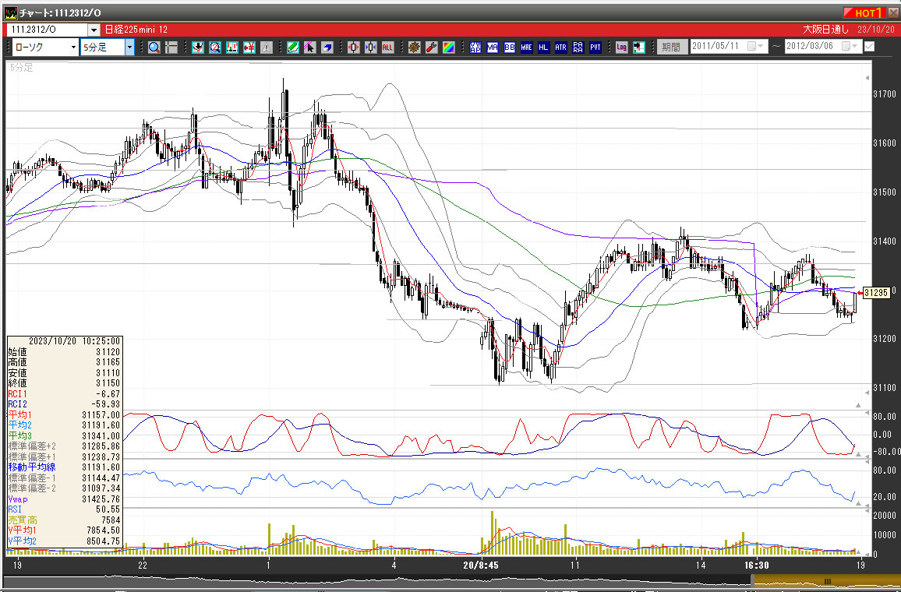This screenshot has width=901, height=592.
Task: Click the chart app icon in title bar
Action: pos(11,12)
